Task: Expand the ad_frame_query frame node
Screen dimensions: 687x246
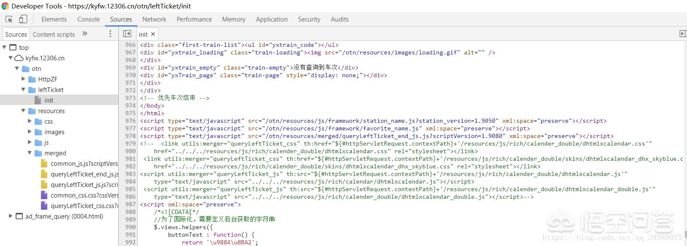Action: tap(11, 216)
